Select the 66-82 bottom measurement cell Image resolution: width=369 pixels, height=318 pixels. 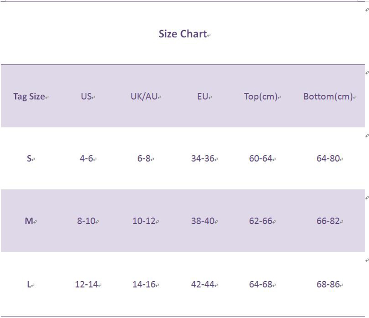328,221
